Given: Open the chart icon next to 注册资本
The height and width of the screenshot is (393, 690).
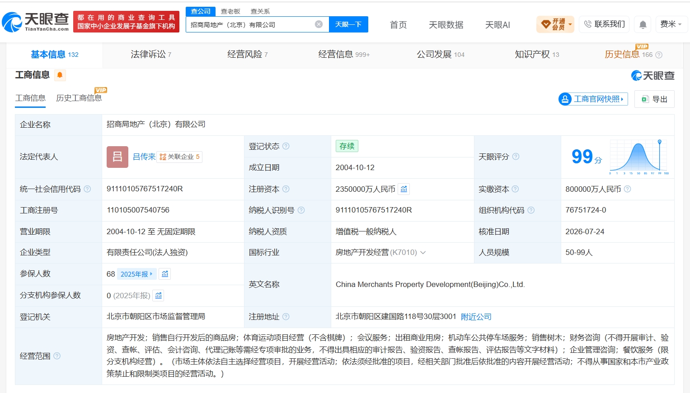Looking at the screenshot, I should pyautogui.click(x=404, y=189).
